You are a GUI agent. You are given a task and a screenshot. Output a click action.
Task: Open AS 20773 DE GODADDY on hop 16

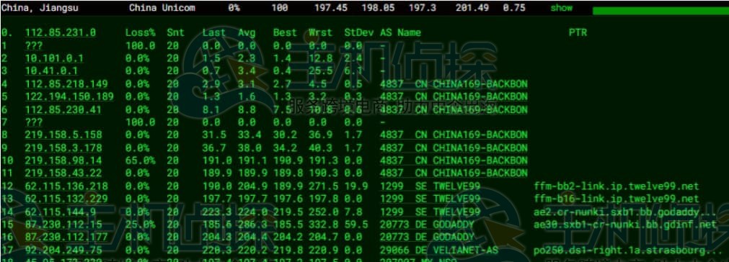[427, 238]
